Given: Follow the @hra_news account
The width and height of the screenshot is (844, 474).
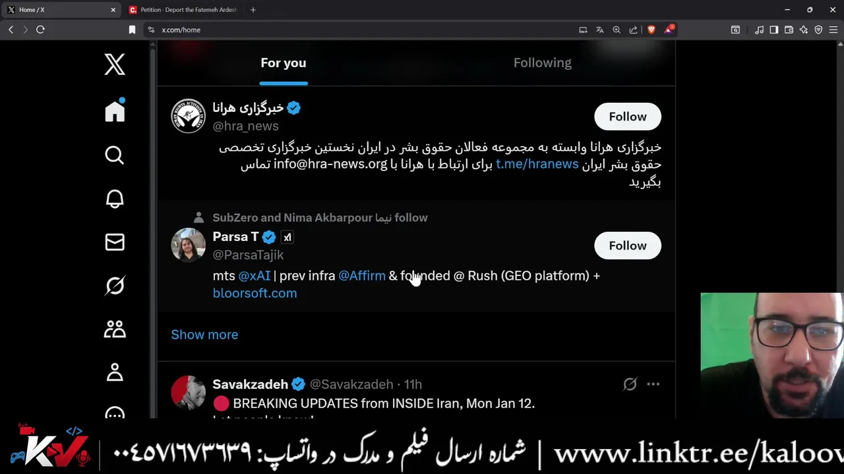Looking at the screenshot, I should (628, 117).
